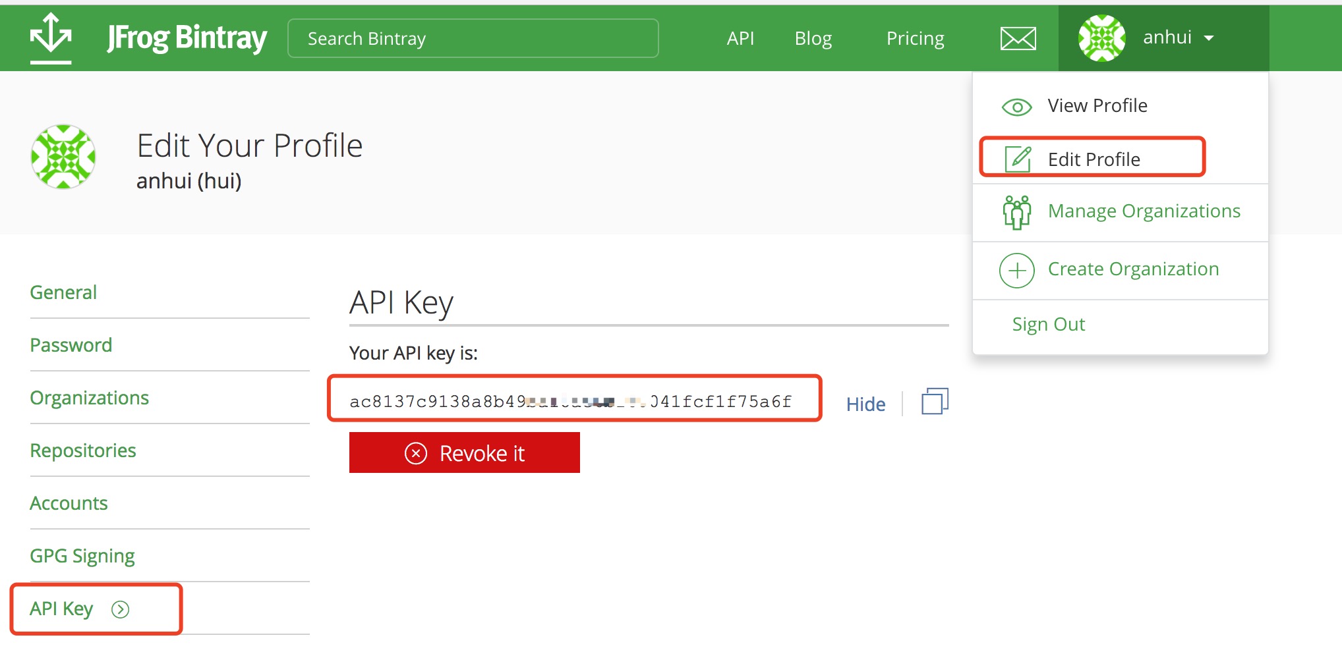Copy the API key with the copy icon
The width and height of the screenshot is (1342, 656).
[935, 401]
